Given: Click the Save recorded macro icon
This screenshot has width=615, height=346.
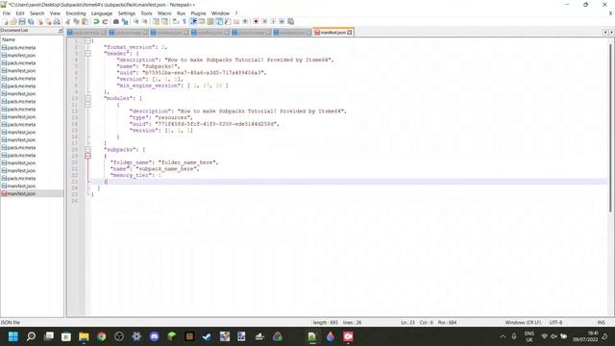Looking at the screenshot, I should pos(290,21).
